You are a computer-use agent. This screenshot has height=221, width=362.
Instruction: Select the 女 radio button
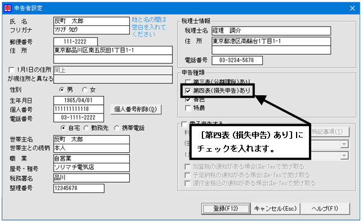pyautogui.click(x=85, y=90)
